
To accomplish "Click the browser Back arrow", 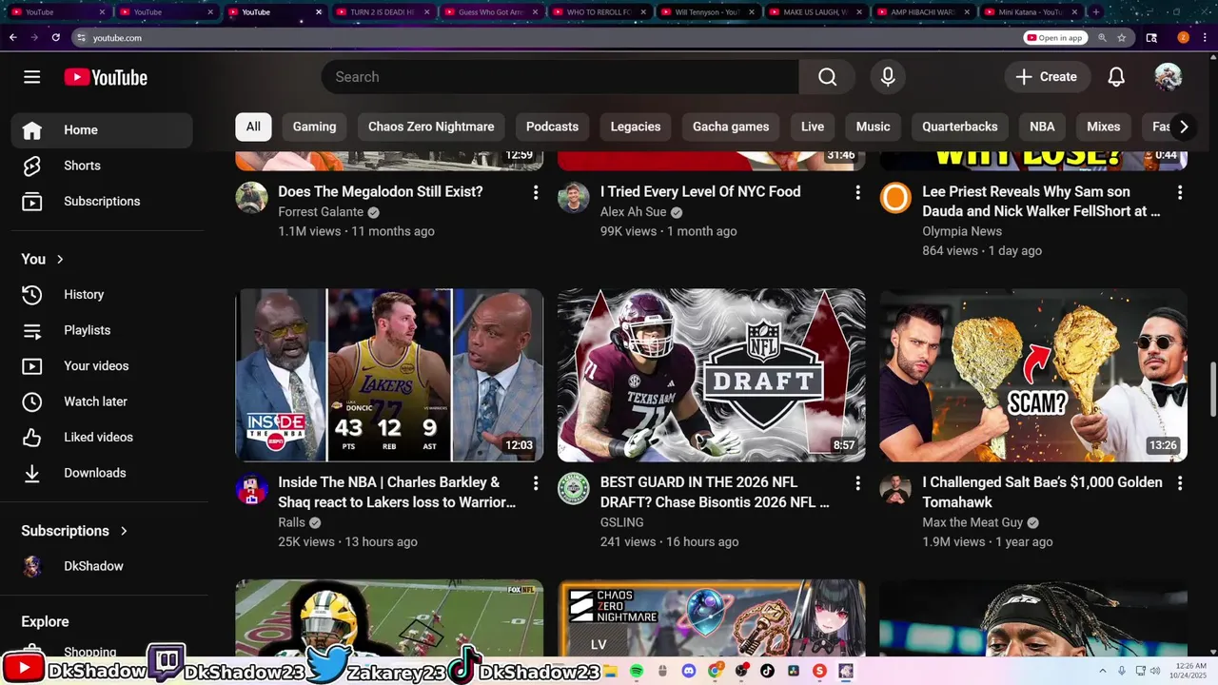I will point(12,37).
